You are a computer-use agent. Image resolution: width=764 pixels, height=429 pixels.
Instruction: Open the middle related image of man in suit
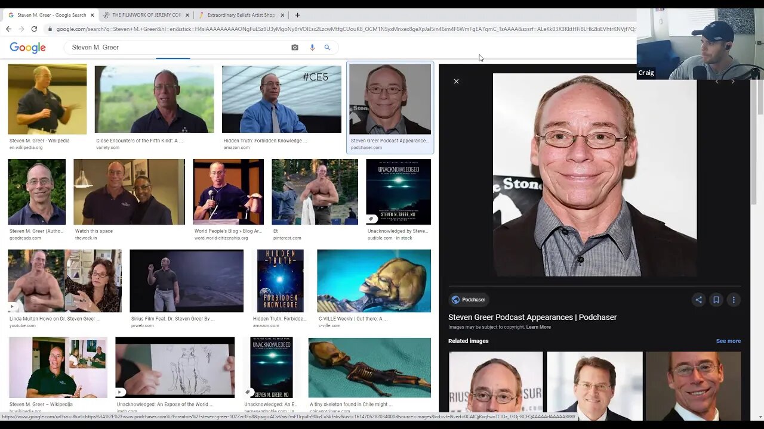click(594, 385)
